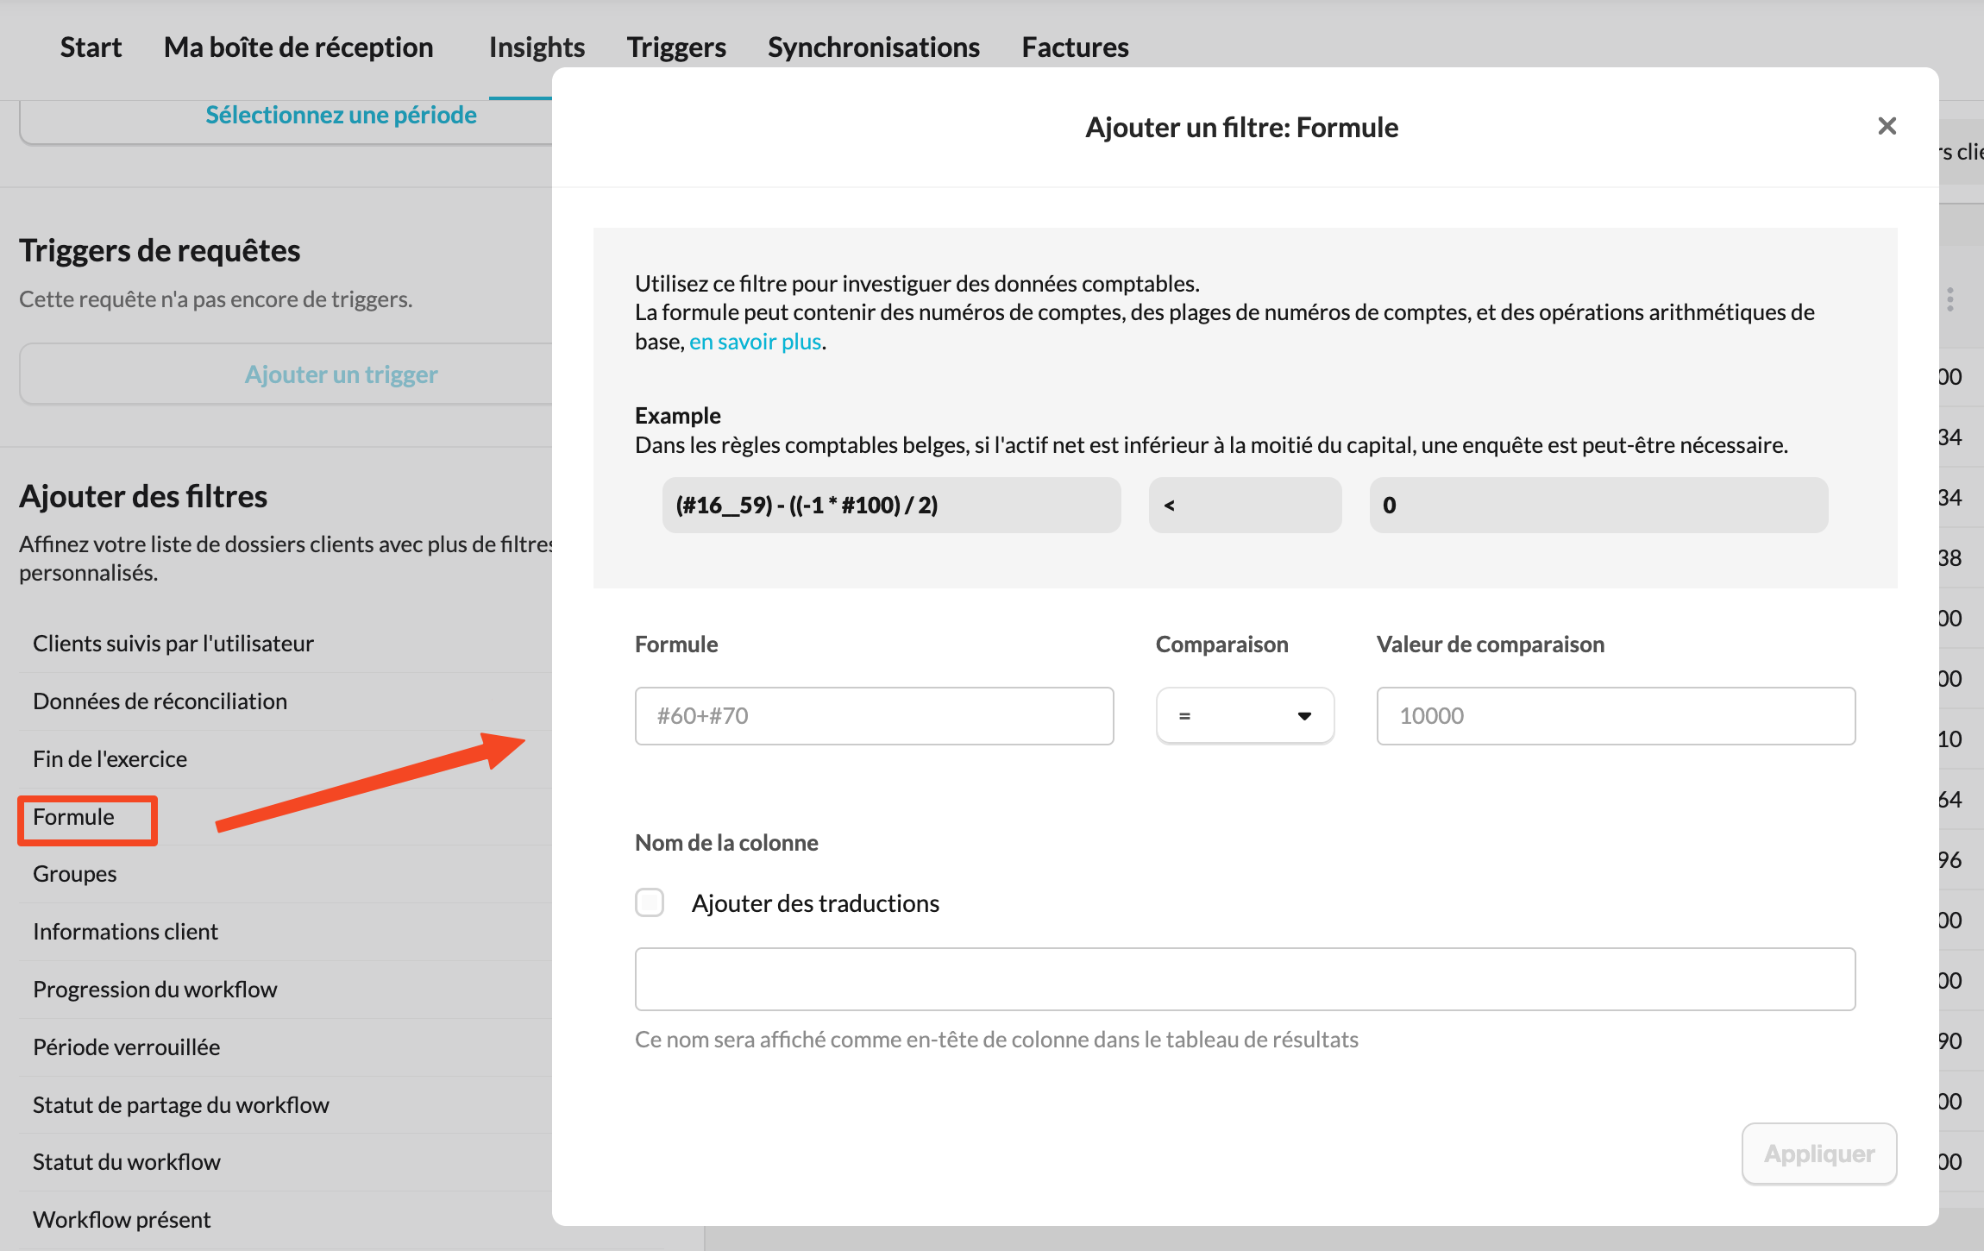Click the vertical three-dot menu icon
Viewport: 1984px width, 1251px height.
point(1949,299)
